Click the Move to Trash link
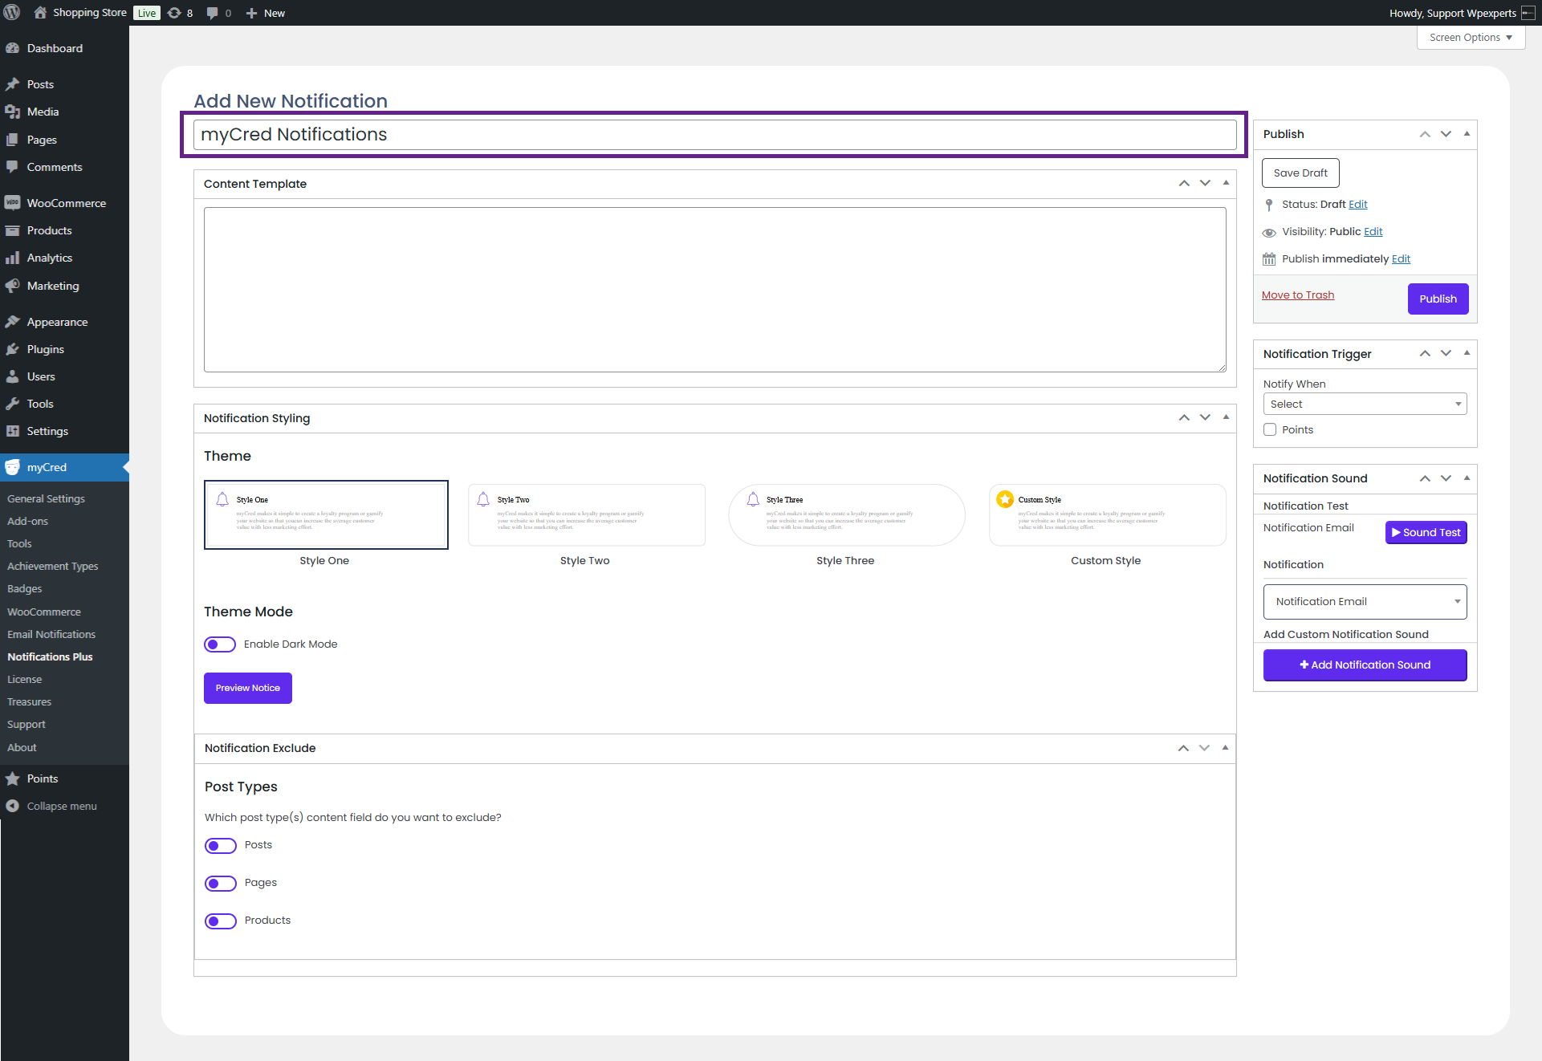 coord(1298,295)
